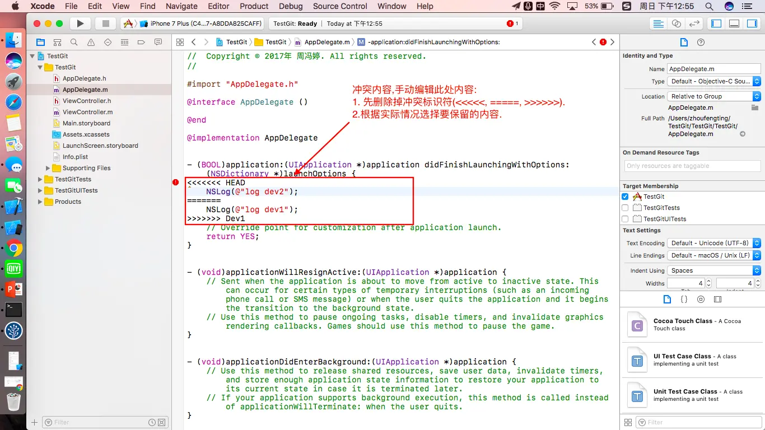The image size is (765, 430).
Task: Open the Issue navigator warning icon
Action: pos(91,42)
